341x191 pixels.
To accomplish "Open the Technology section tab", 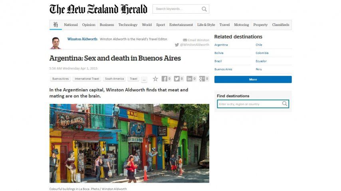I will click(128, 25).
